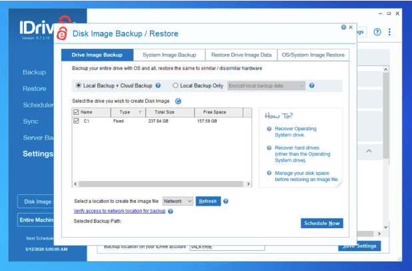Click right arrow of drive list scrollbar
Screen dimensions: 412x271
pyautogui.click(x=248, y=184)
